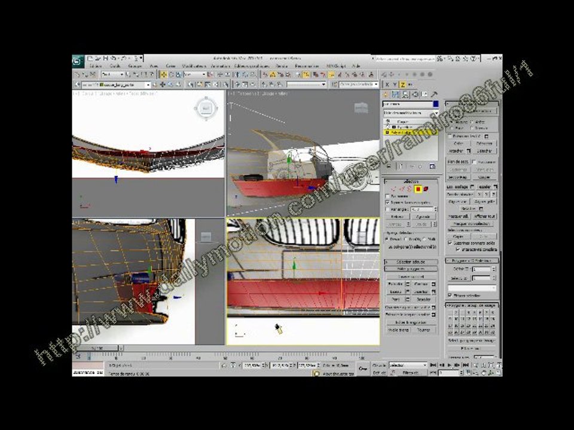Constrain transforms to the Y axis
The image size is (574, 430).
[395, 84]
